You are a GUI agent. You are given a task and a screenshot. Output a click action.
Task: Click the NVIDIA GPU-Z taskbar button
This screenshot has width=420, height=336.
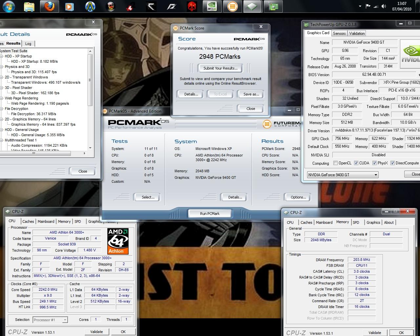[x=212, y=6]
